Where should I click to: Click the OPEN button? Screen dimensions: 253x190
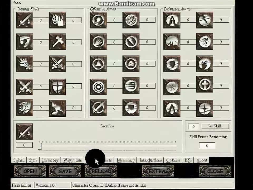30,171
